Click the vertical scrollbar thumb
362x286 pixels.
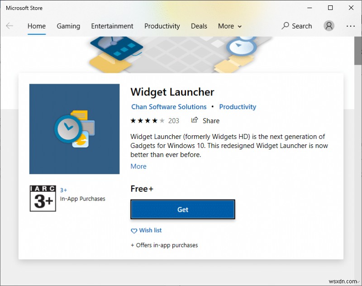pos(358,51)
